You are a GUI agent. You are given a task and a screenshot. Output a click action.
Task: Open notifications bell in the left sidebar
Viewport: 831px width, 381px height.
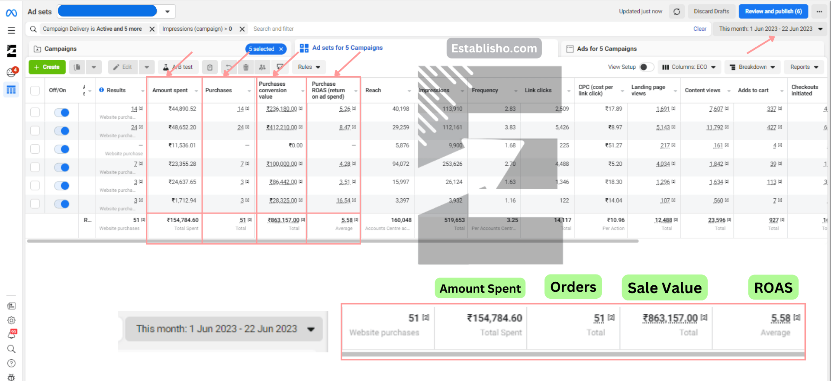tap(12, 335)
